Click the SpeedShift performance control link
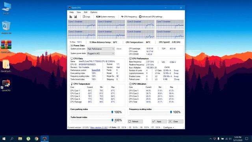 (96, 70)
